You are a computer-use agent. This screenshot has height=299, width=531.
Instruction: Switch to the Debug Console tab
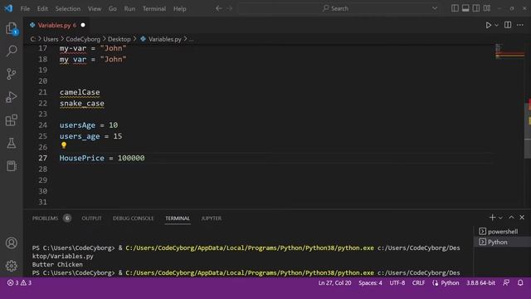click(133, 218)
